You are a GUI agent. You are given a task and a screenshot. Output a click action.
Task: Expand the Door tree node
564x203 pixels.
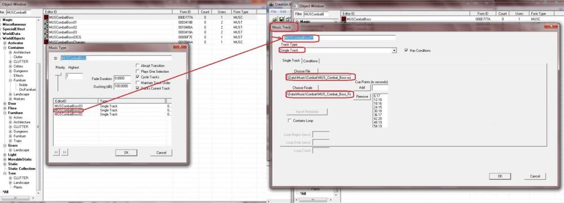[5, 103]
